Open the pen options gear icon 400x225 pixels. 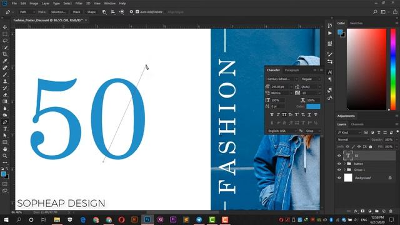tap(131, 12)
